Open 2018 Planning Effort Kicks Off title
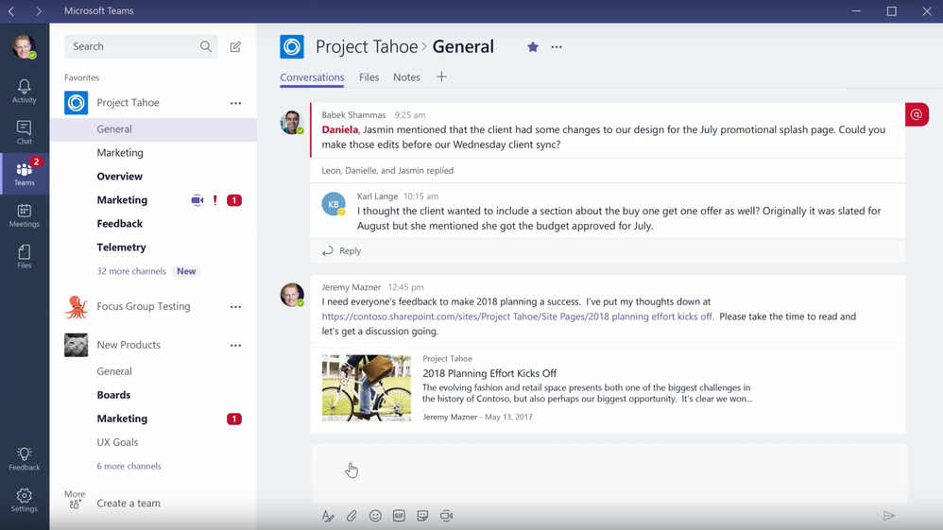 [x=489, y=373]
